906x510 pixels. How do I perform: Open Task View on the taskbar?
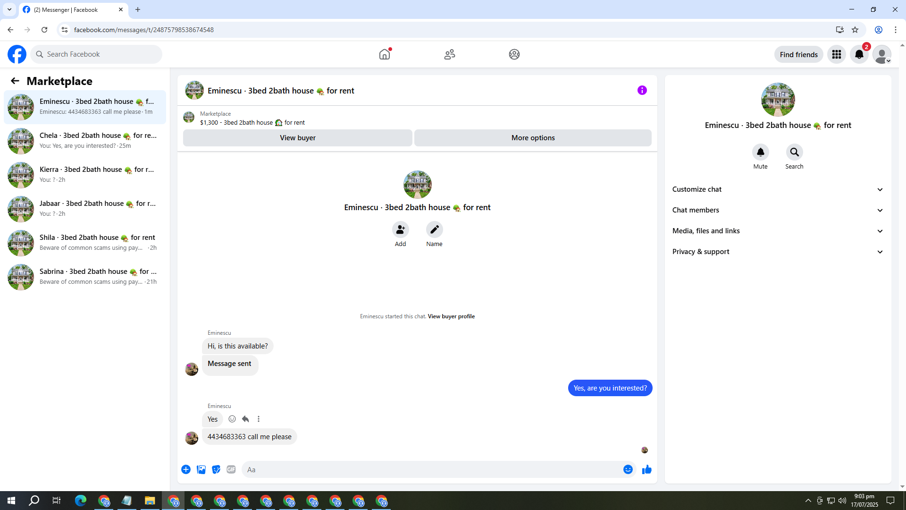click(57, 501)
